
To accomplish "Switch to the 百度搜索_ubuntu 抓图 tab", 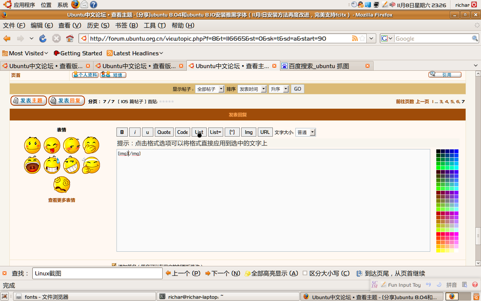I will pyautogui.click(x=327, y=66).
